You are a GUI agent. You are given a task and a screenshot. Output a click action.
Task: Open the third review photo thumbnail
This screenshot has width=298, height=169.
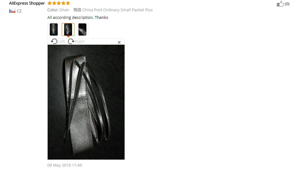point(82,29)
